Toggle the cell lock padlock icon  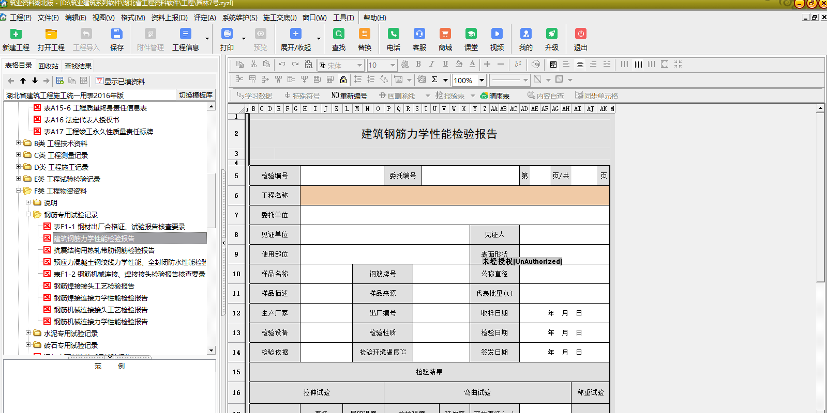pyautogui.click(x=343, y=80)
